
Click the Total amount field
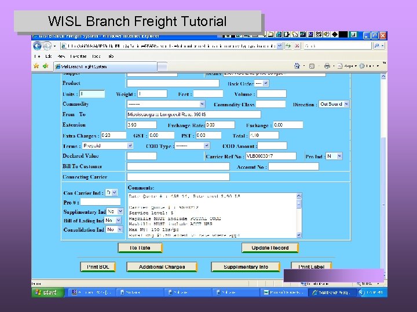pyautogui.click(x=264, y=135)
